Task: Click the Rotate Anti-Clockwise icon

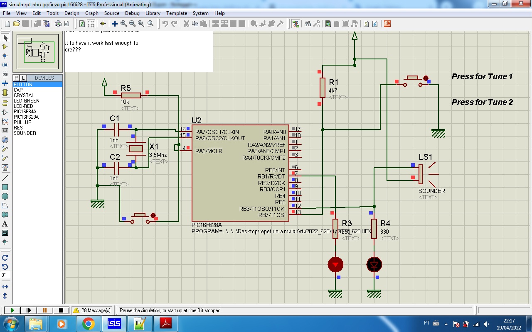Action: pos(5,267)
